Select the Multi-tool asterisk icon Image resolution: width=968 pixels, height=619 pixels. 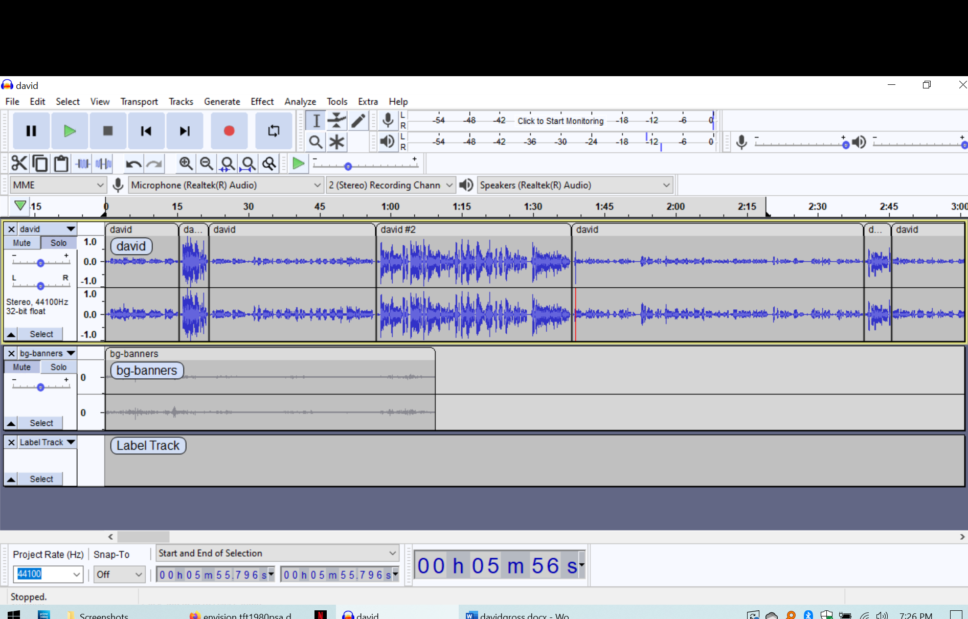pyautogui.click(x=337, y=142)
